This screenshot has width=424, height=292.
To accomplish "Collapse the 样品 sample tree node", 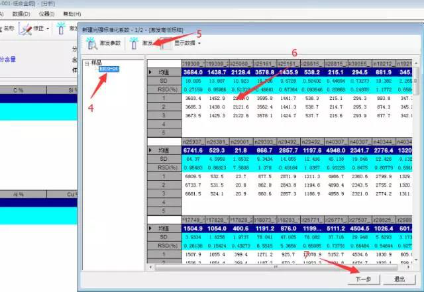I will coord(86,63).
